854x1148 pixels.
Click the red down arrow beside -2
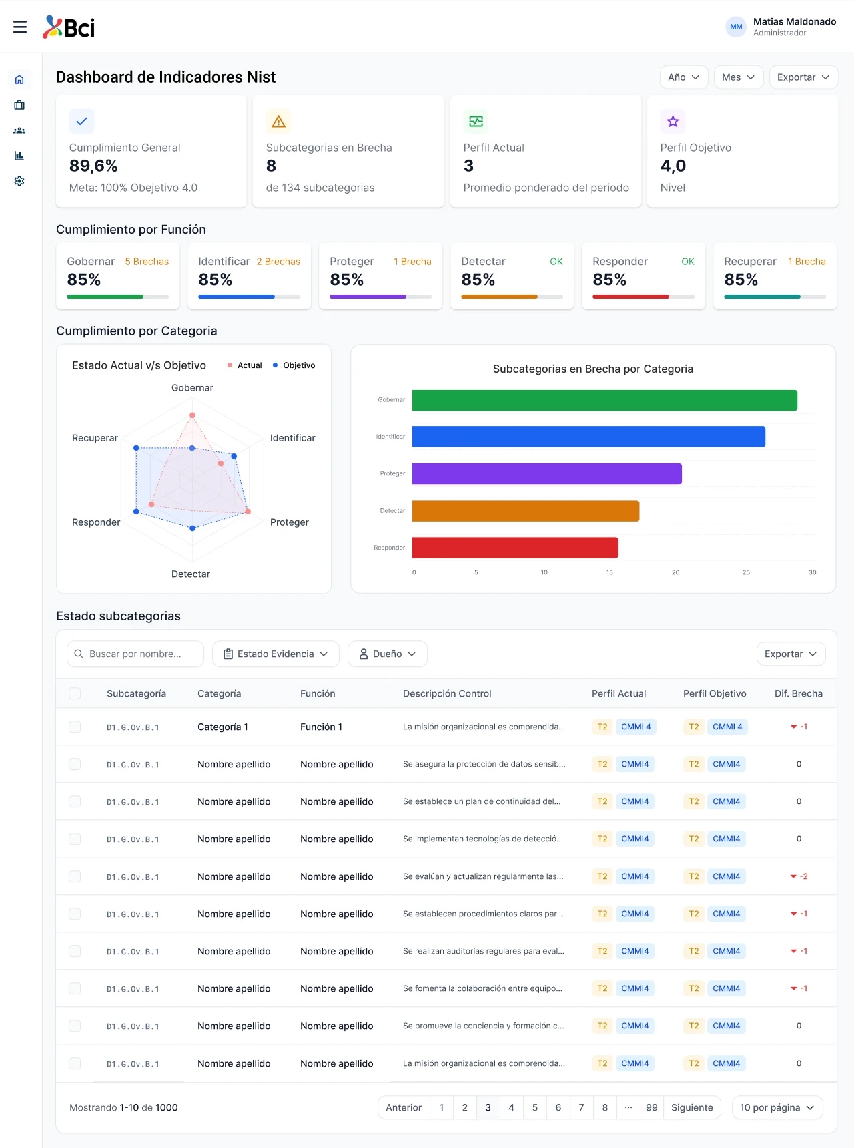(793, 876)
